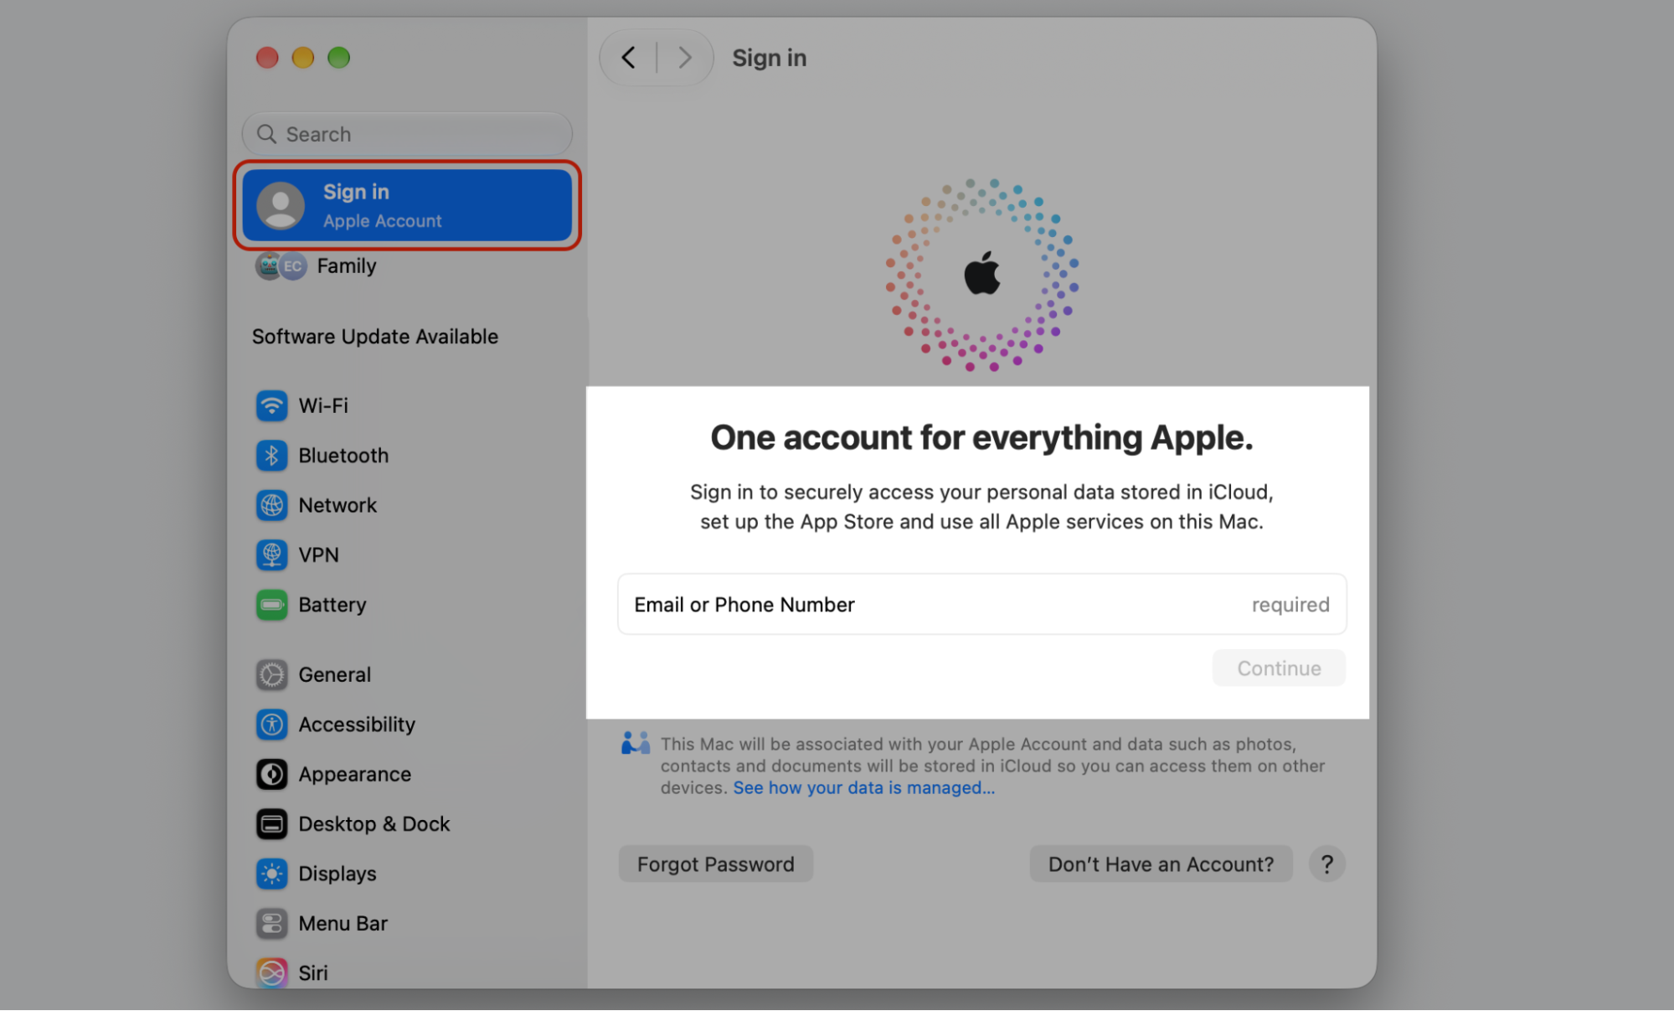The height and width of the screenshot is (1011, 1674).
Task: Click Don't Have an Account? button
Action: pyautogui.click(x=1161, y=864)
